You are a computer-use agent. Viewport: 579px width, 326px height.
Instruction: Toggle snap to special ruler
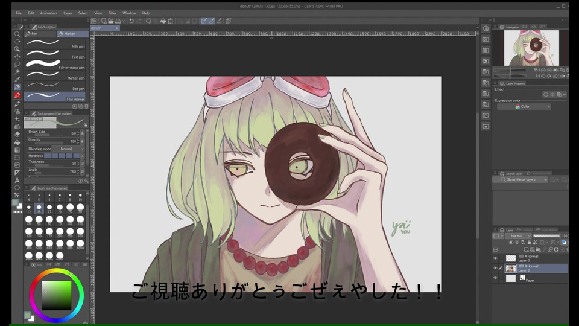pyautogui.click(x=211, y=21)
